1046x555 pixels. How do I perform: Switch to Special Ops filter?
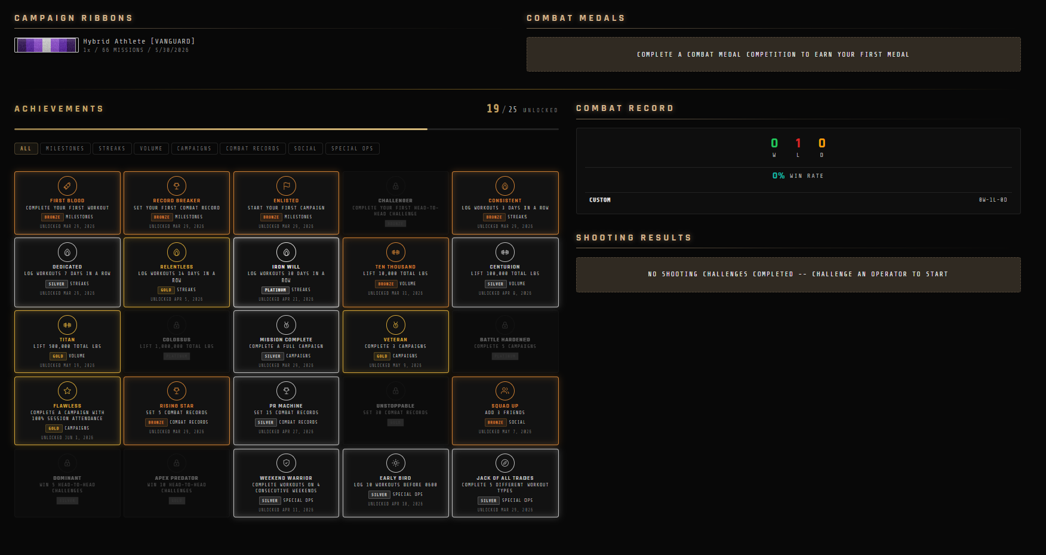[x=352, y=149]
